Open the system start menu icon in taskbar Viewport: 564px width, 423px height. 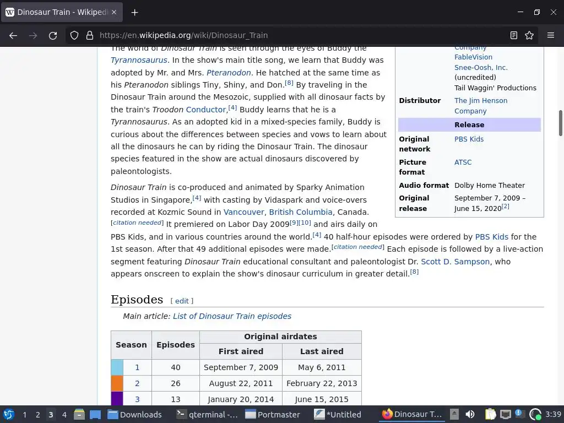tap(9, 414)
